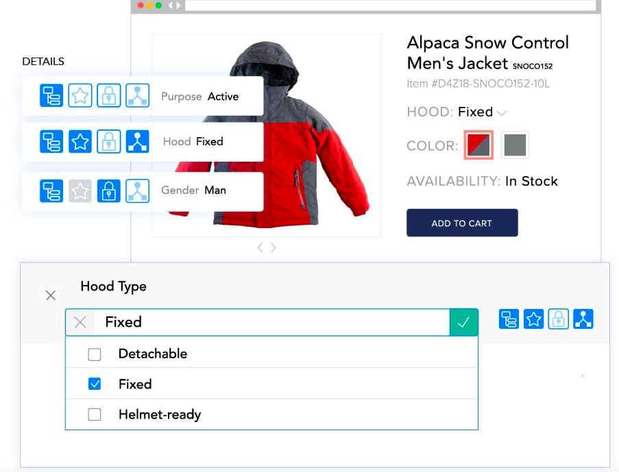Click the browser address bar

pyautogui.click(x=391, y=5)
